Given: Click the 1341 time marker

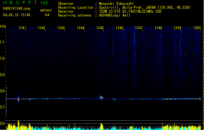Looking at the screenshot, I should 22,28.
